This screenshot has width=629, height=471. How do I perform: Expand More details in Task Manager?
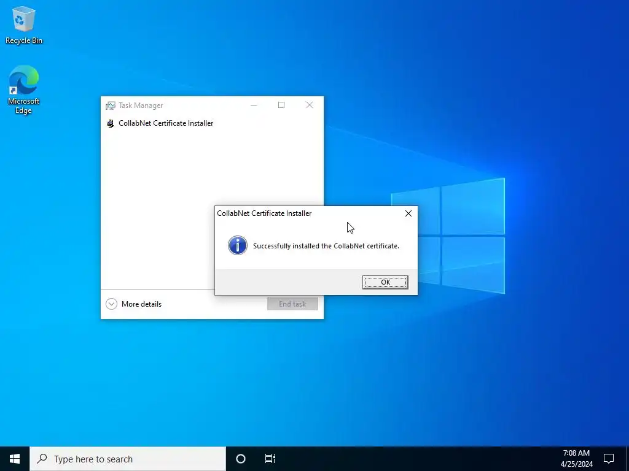pyautogui.click(x=133, y=304)
